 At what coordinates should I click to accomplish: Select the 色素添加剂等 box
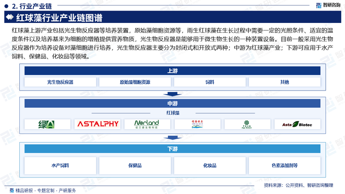point(285,165)
